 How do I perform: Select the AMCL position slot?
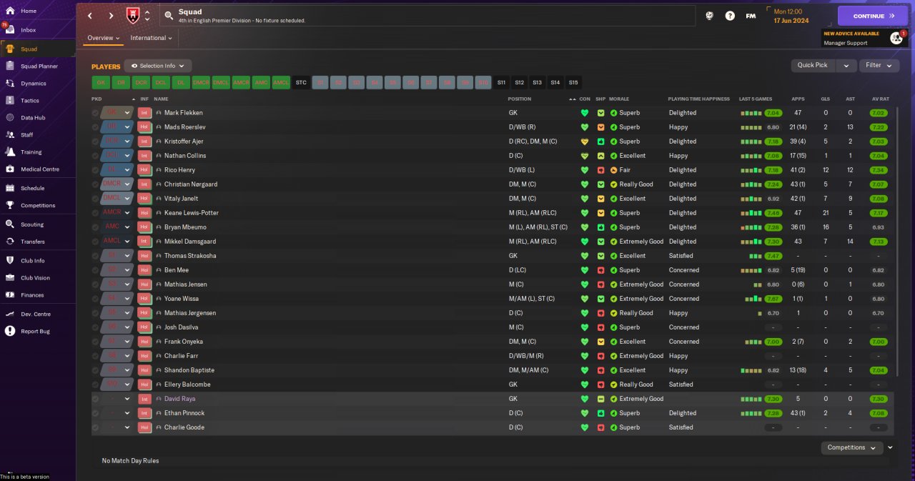click(281, 82)
